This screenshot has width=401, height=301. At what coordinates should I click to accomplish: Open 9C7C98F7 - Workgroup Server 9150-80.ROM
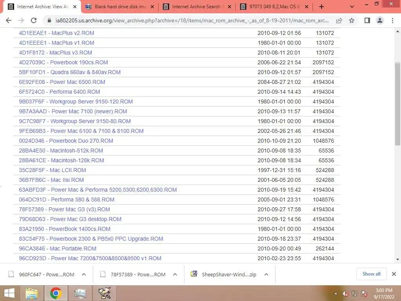pyautogui.click(x=75, y=121)
